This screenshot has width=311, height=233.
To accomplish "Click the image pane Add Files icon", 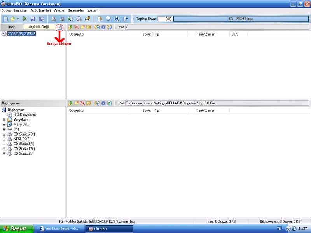I will (97, 27).
